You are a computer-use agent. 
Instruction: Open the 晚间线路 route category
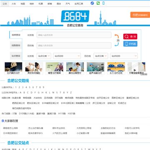coord(69,98)
